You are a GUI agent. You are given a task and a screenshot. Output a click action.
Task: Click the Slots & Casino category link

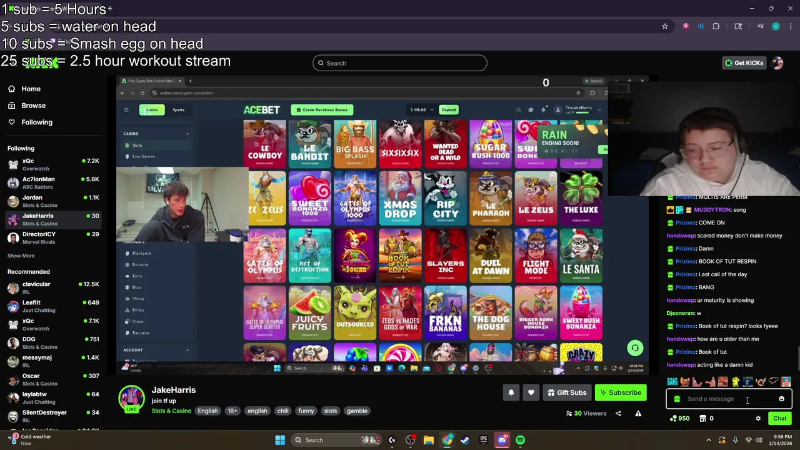tap(171, 411)
